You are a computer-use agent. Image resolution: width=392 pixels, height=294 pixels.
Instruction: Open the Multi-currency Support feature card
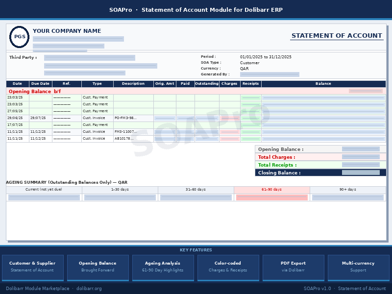click(x=358, y=268)
